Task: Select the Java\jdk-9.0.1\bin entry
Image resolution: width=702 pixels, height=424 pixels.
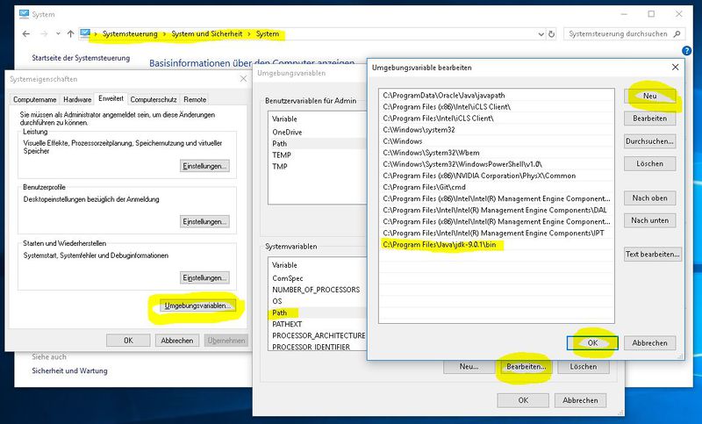Action: click(x=496, y=244)
